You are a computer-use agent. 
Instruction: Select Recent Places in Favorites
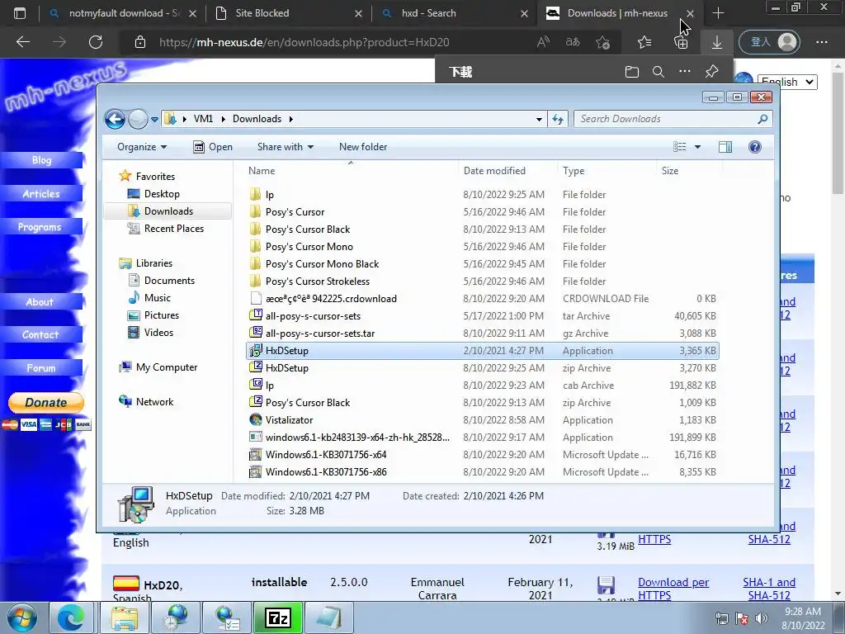coord(173,229)
